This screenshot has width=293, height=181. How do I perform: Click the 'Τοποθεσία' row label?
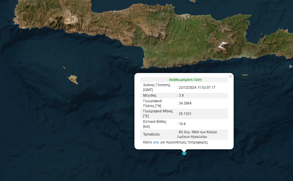coord(151,134)
